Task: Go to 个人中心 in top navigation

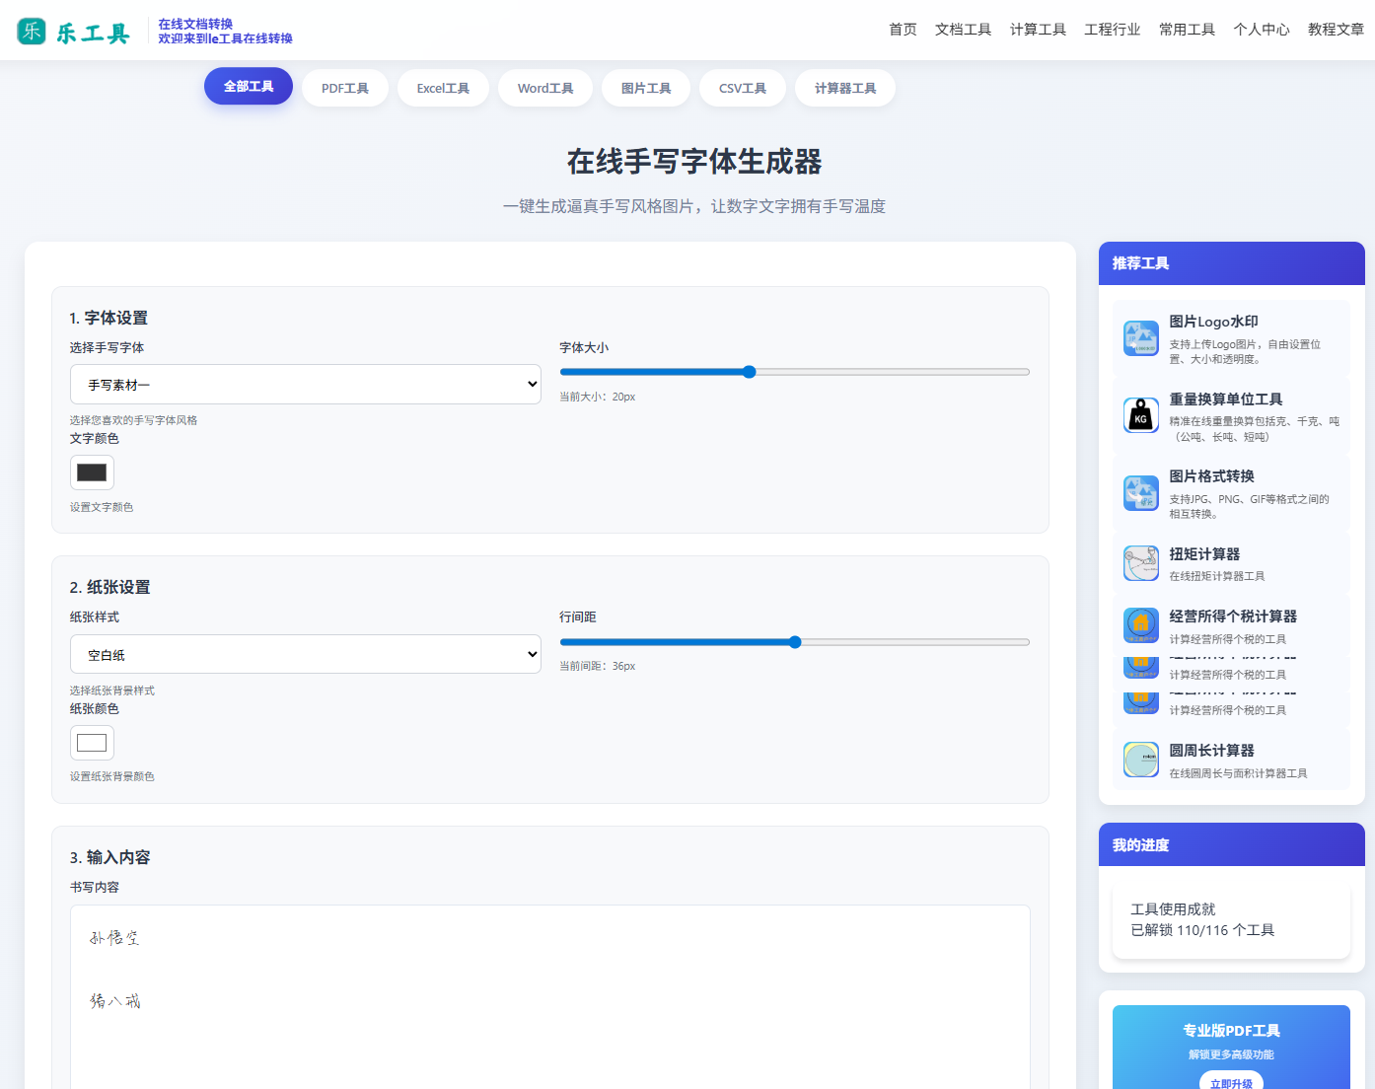Action: 1261,30
